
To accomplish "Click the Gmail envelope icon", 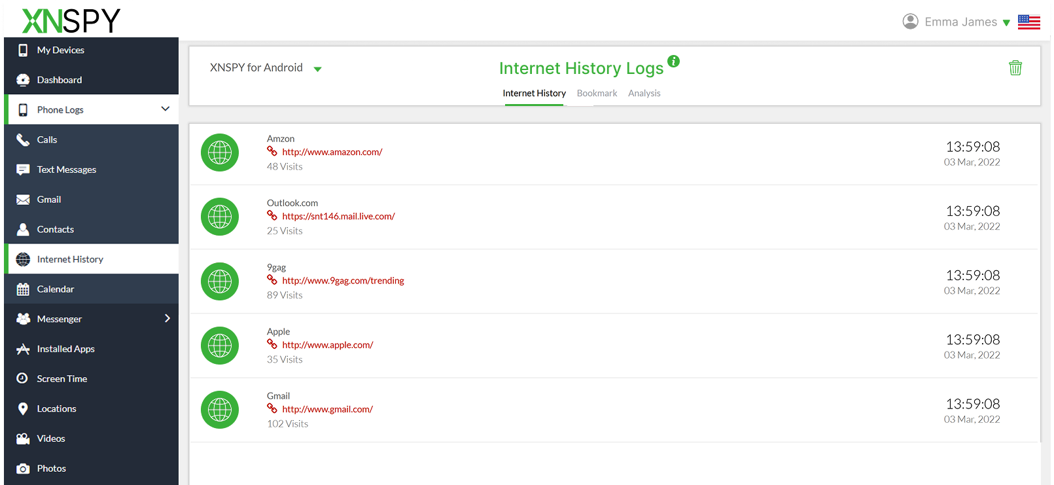I will [23, 200].
